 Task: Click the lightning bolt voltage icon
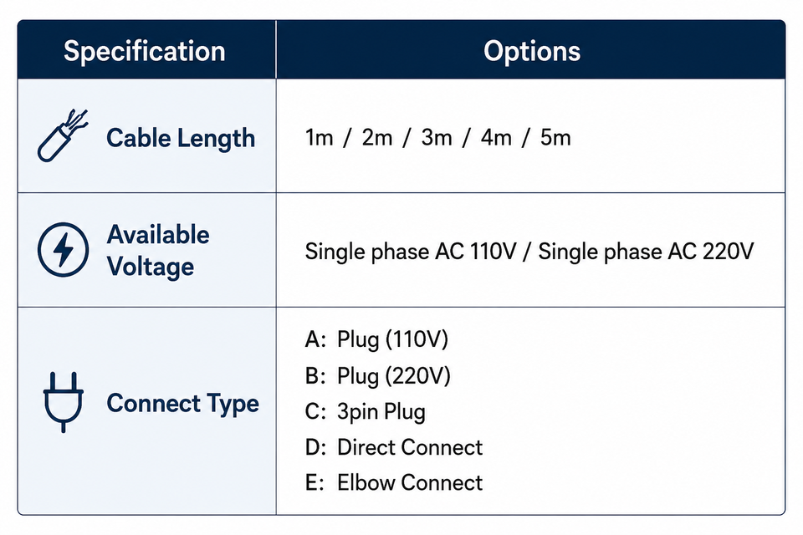(x=63, y=250)
